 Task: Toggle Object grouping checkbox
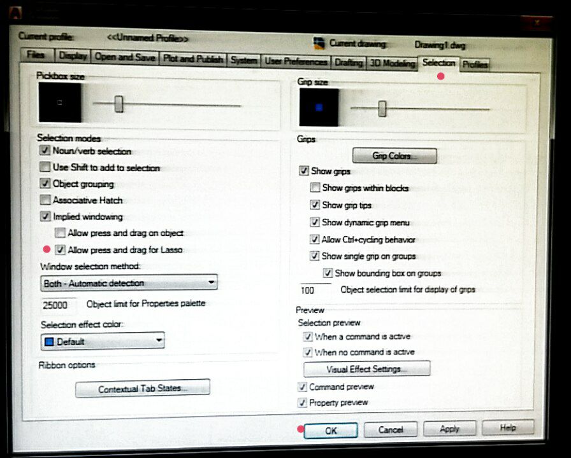point(45,183)
